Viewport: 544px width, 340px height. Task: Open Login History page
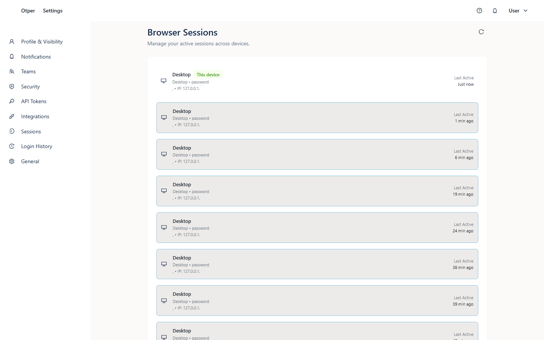tap(37, 146)
